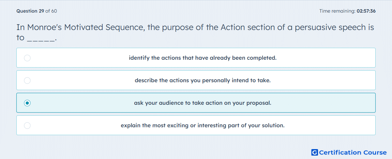This screenshot has height=159, width=392.
Task: Click answer text "explain the most exciting or interesting part"
Action: [203, 126]
